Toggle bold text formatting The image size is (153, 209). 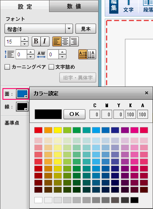(x=36, y=41)
